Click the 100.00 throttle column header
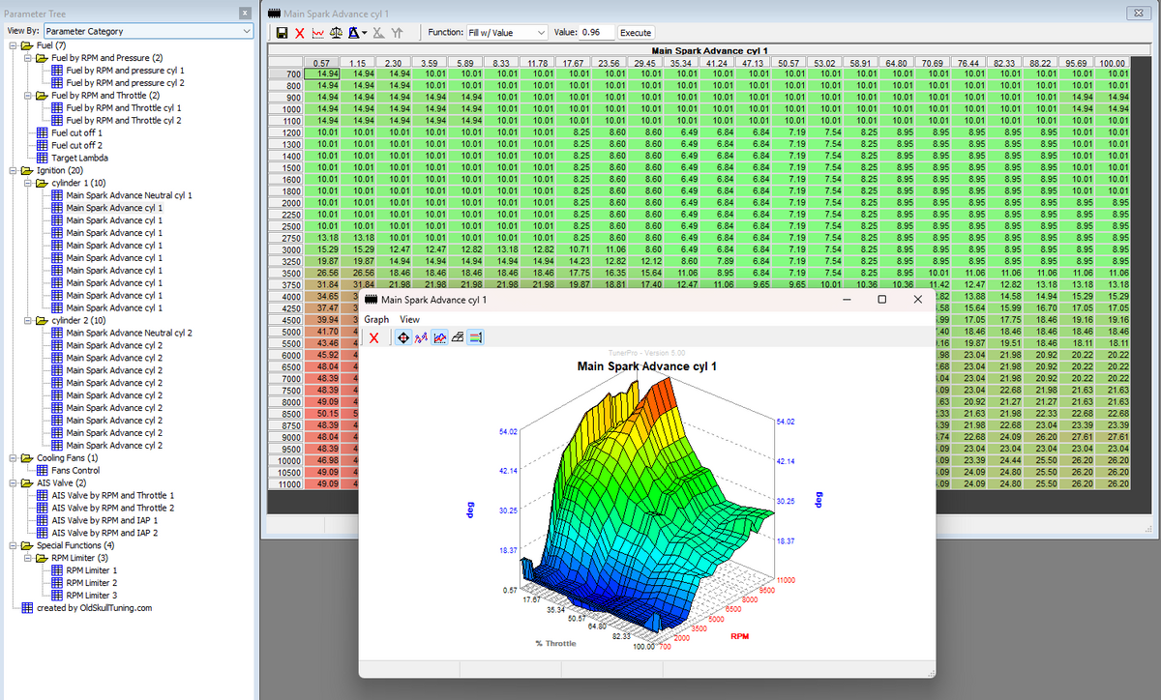Screen dimensions: 1161x700 click(x=1112, y=63)
